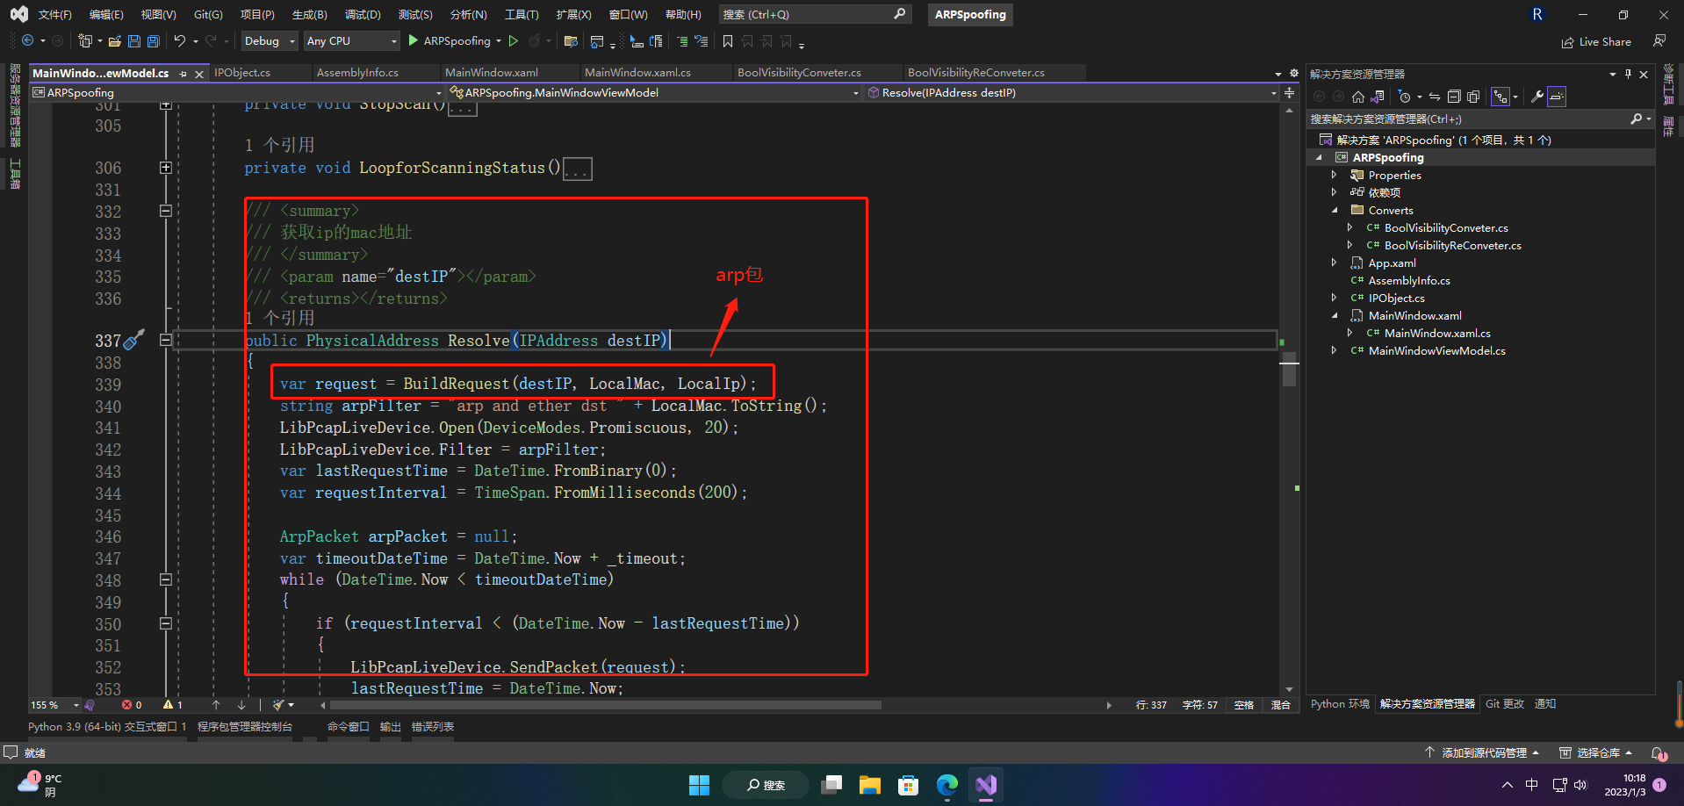
Task: Toggle the preview selected items icon
Action: 1557,97
